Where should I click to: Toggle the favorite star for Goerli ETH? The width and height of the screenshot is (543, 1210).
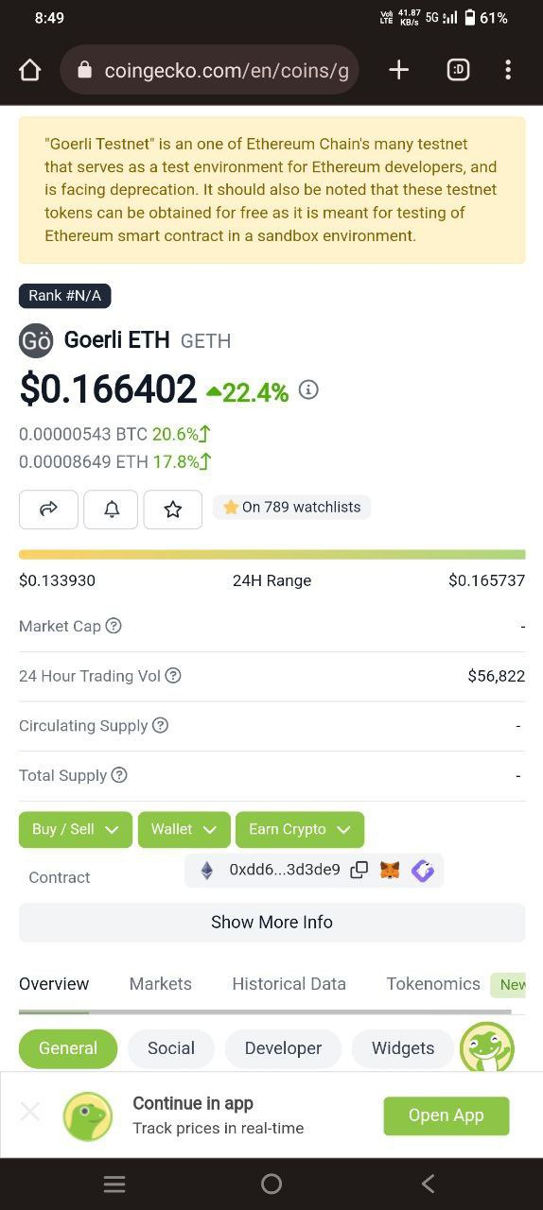tap(172, 510)
